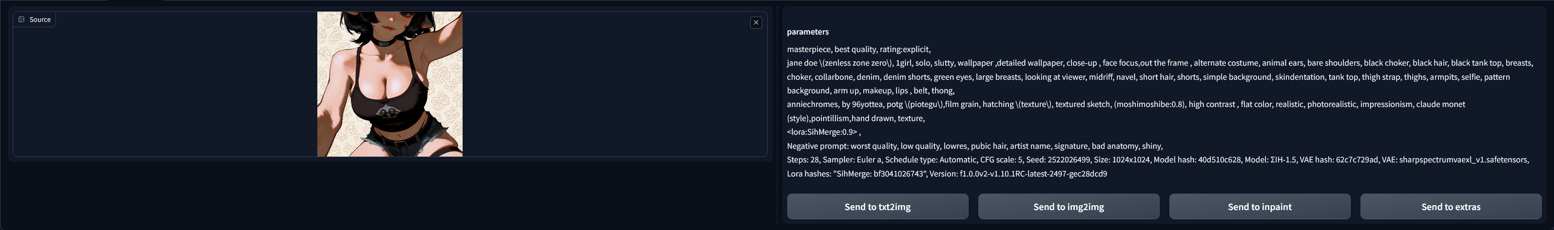This screenshot has height=230, width=1554.
Task: Send the image to extras
Action: (1450, 207)
